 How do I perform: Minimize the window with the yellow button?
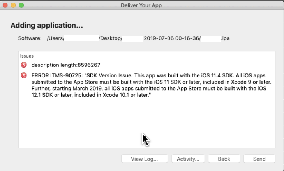13,5
